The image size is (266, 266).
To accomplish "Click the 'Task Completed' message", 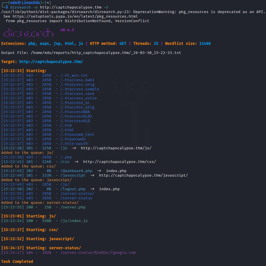I will pos(17,261).
